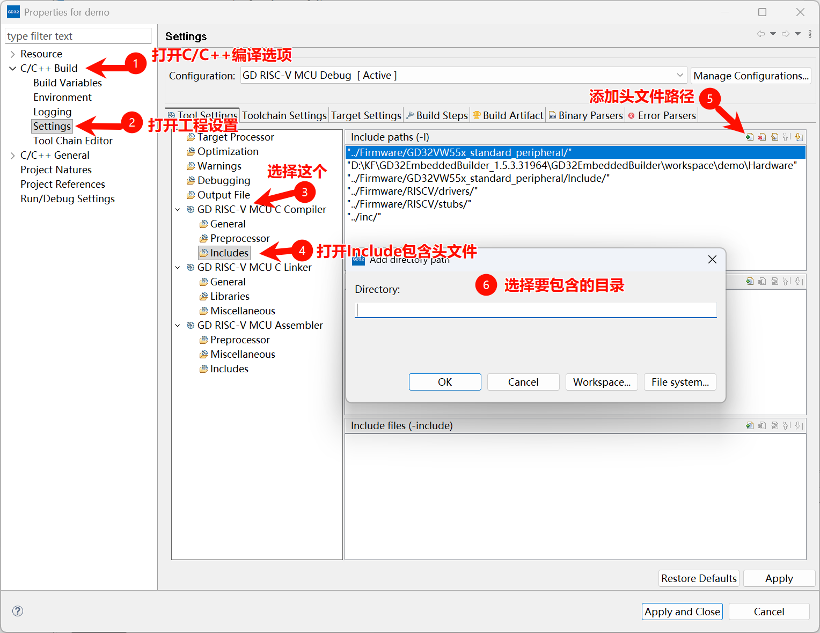820x633 pixels.
Task: Collapse the C/C++ Build tree node
Action: point(13,69)
